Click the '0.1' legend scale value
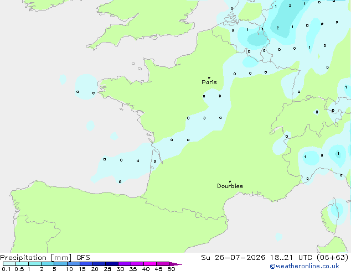Screen dimensions: 351x271 pos(6,269)
